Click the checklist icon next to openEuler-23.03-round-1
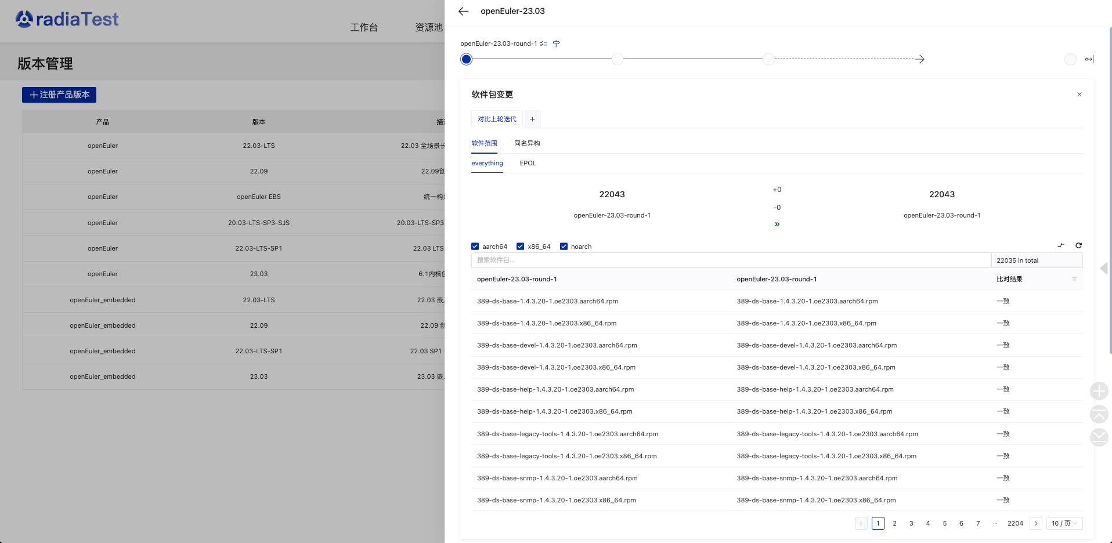Screen dimensions: 1112x543 click(x=543, y=44)
